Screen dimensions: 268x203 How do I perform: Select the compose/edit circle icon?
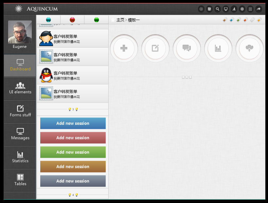(155, 48)
